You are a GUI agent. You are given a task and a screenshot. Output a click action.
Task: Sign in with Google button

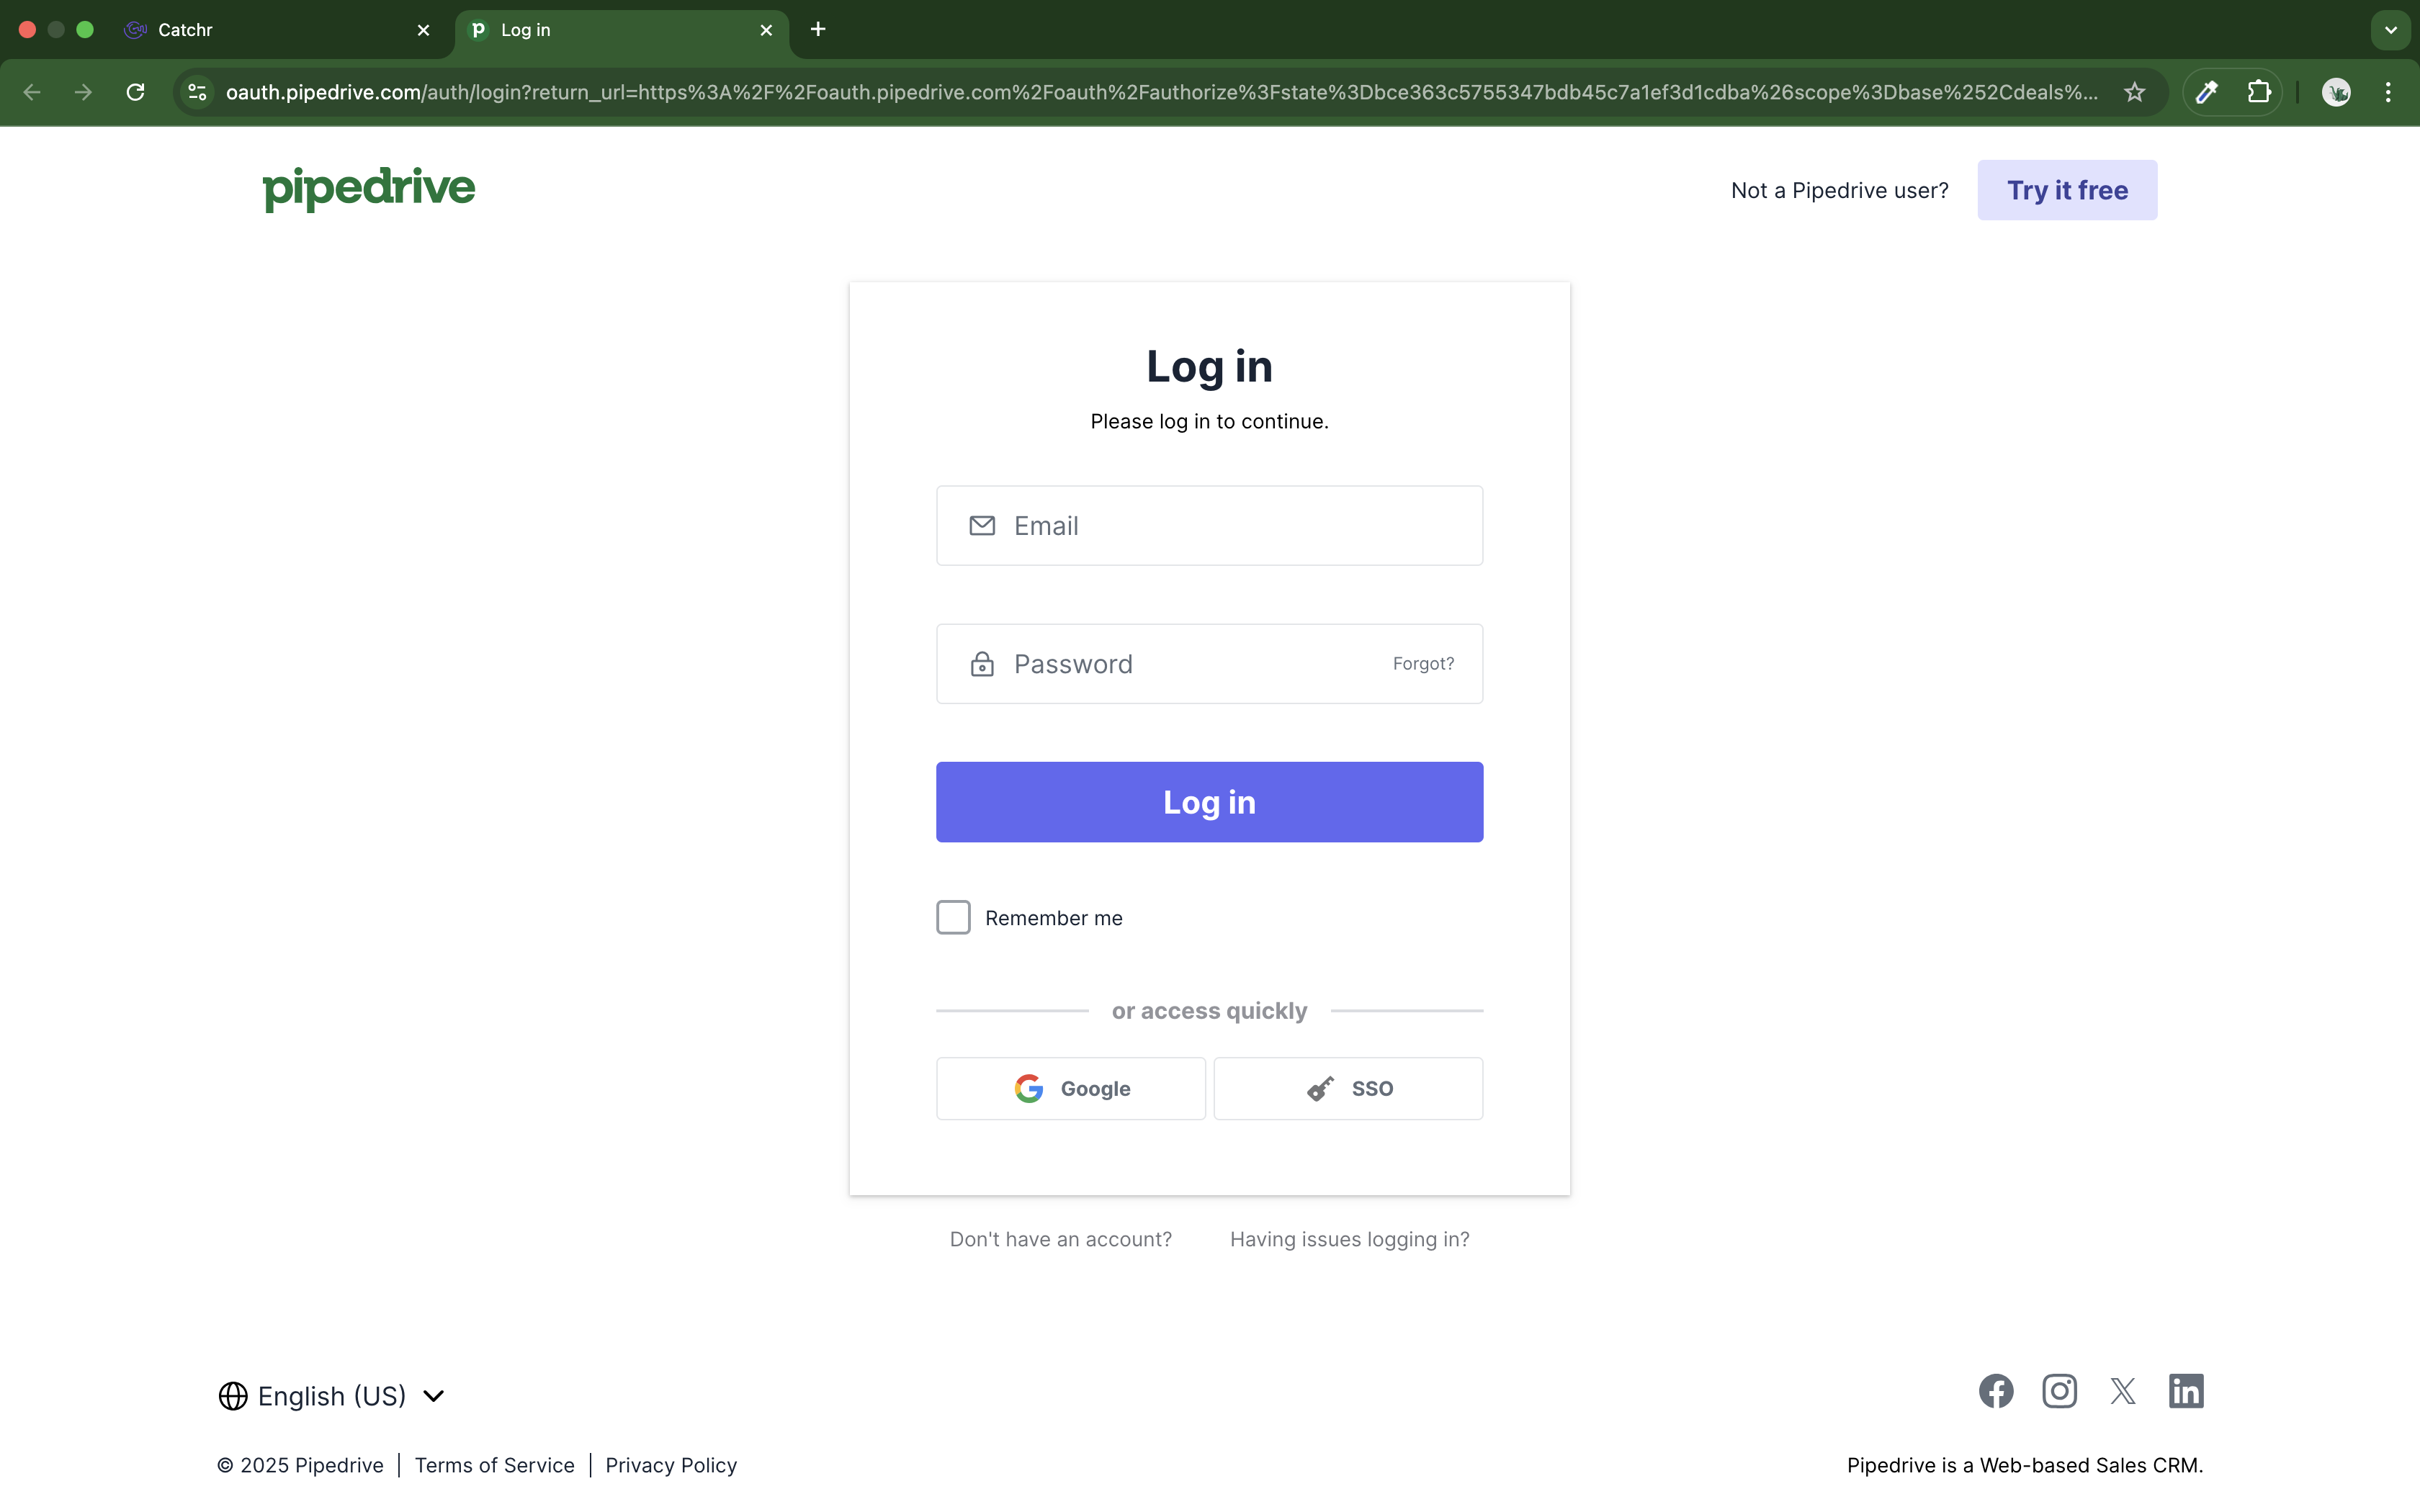[x=1071, y=1088]
